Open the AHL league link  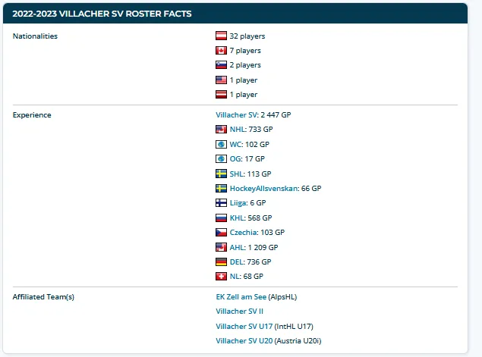click(237, 247)
